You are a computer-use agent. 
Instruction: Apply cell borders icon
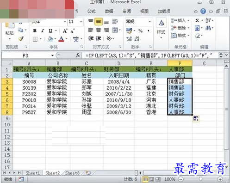(x=35, y=39)
